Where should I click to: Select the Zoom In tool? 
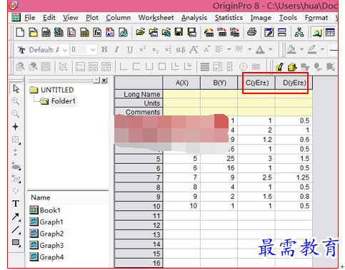(x=16, y=101)
